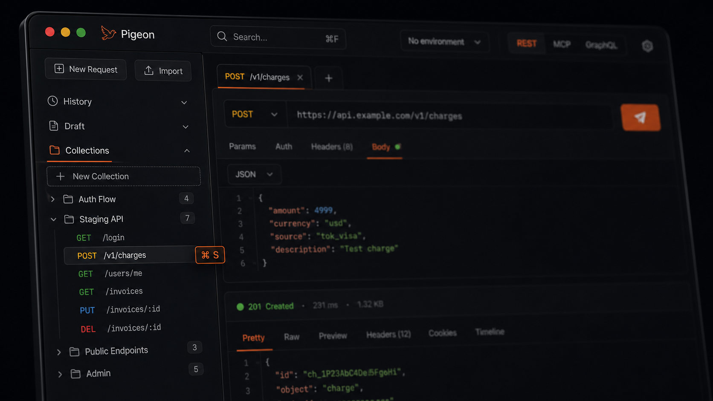Expand the Draft section
The image size is (713, 401).
tap(185, 127)
